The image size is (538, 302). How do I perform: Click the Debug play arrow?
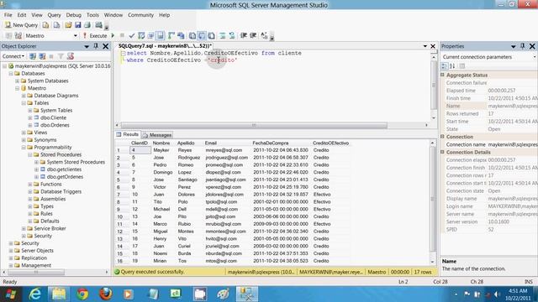113,35
